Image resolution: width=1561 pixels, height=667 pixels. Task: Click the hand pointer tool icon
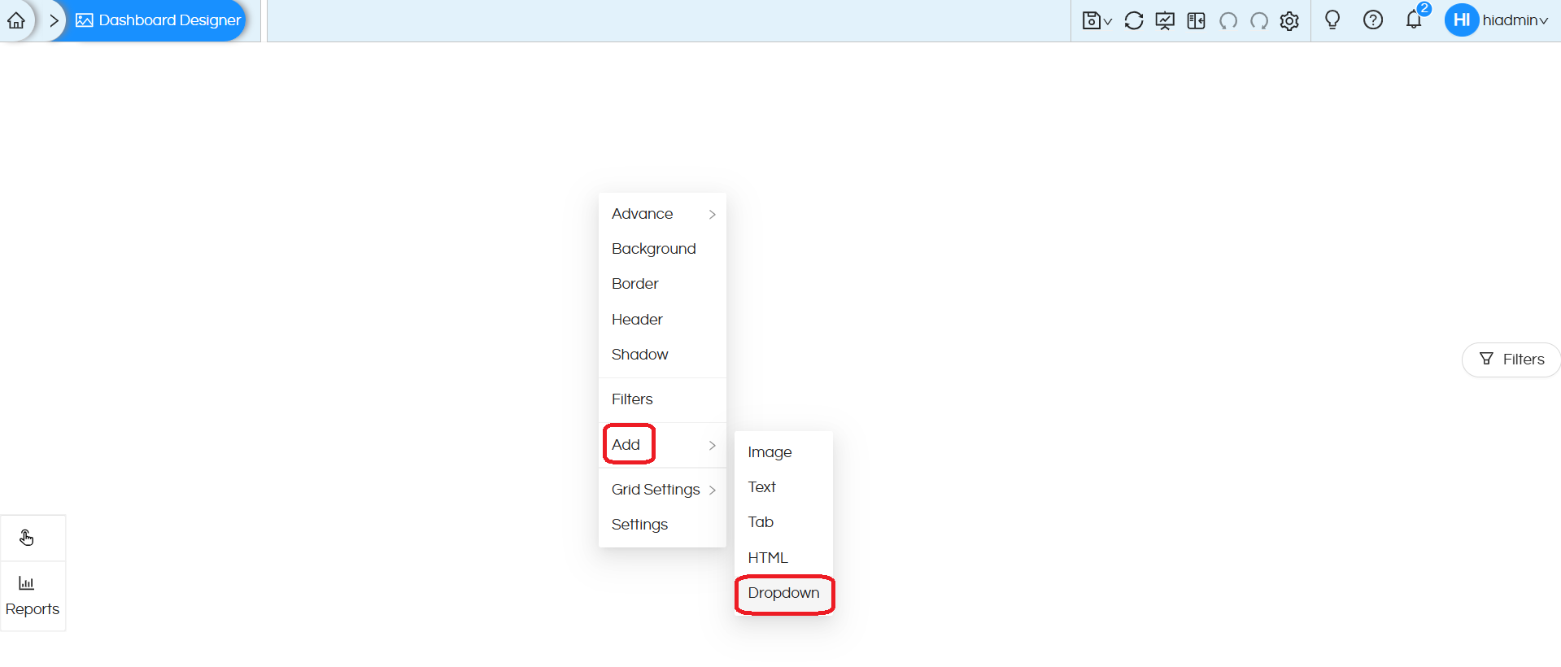click(x=27, y=538)
